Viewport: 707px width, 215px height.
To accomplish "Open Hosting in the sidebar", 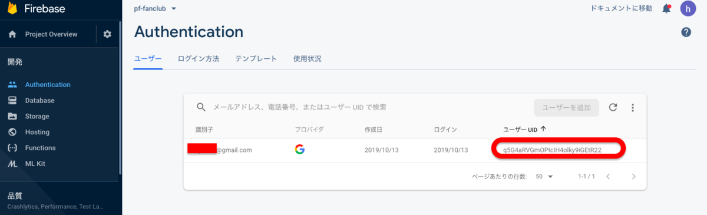I will point(37,132).
